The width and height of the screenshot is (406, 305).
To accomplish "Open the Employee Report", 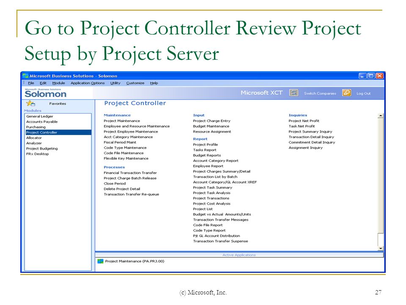I will click(208, 166).
